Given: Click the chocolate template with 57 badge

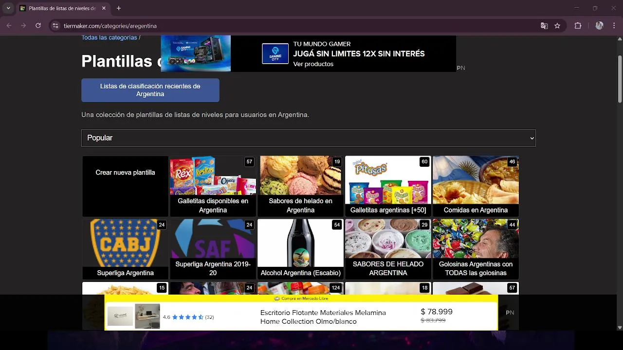Looking at the screenshot, I should pyautogui.click(x=476, y=288).
